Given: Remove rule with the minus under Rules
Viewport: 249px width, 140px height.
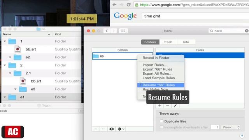Looking at the screenshot, I should [168, 105].
